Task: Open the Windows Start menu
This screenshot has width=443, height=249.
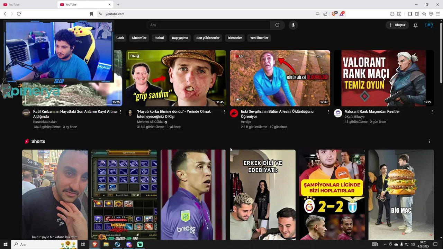Action: pos(5,245)
